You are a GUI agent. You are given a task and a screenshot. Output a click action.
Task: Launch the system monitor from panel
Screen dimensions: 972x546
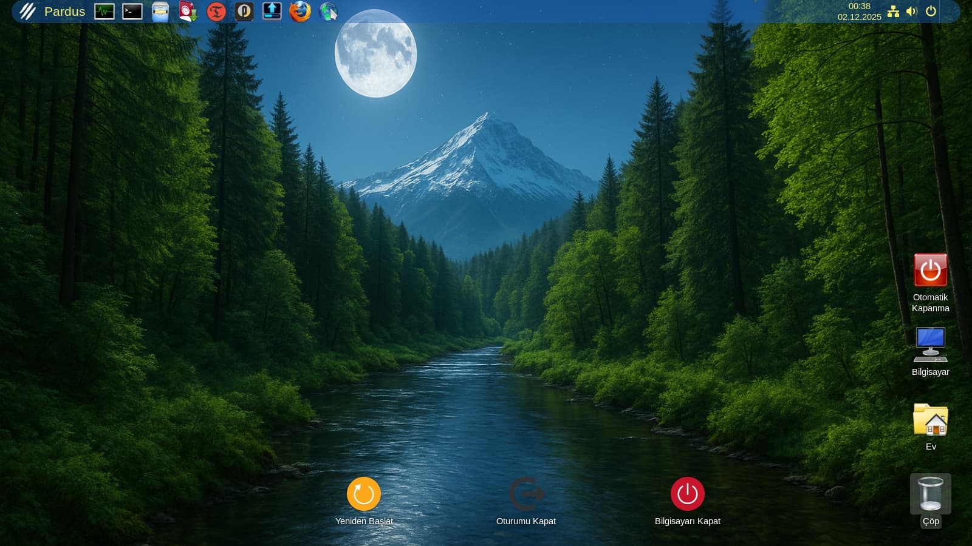pyautogui.click(x=104, y=12)
